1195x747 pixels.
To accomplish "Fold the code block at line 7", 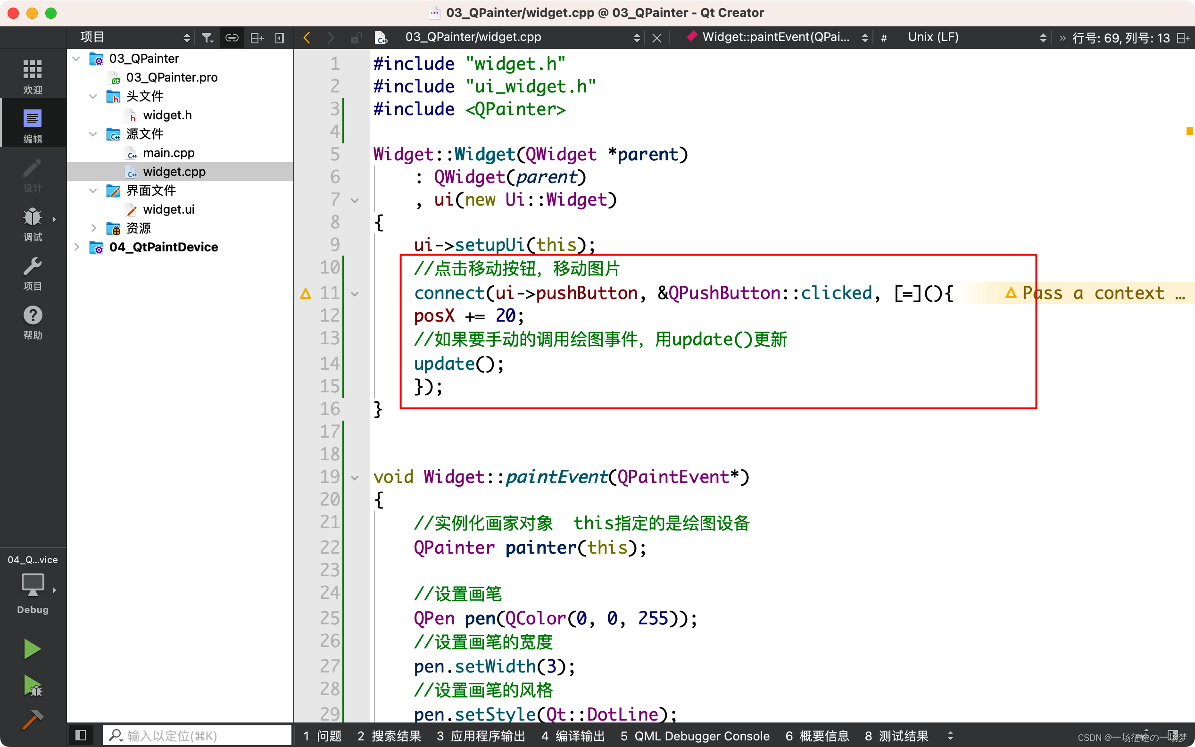I will pos(355,200).
